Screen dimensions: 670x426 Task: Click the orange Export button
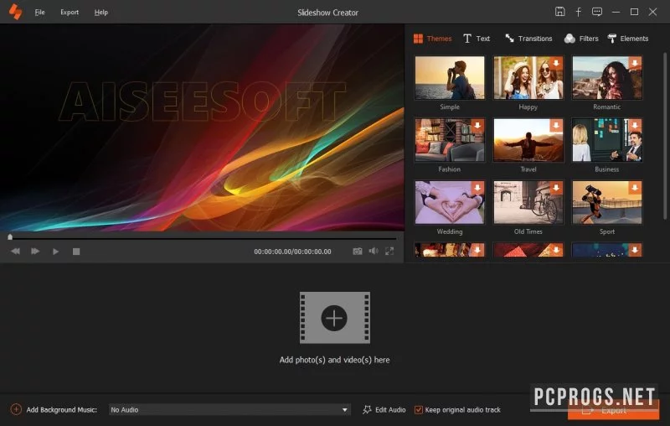[x=613, y=410]
